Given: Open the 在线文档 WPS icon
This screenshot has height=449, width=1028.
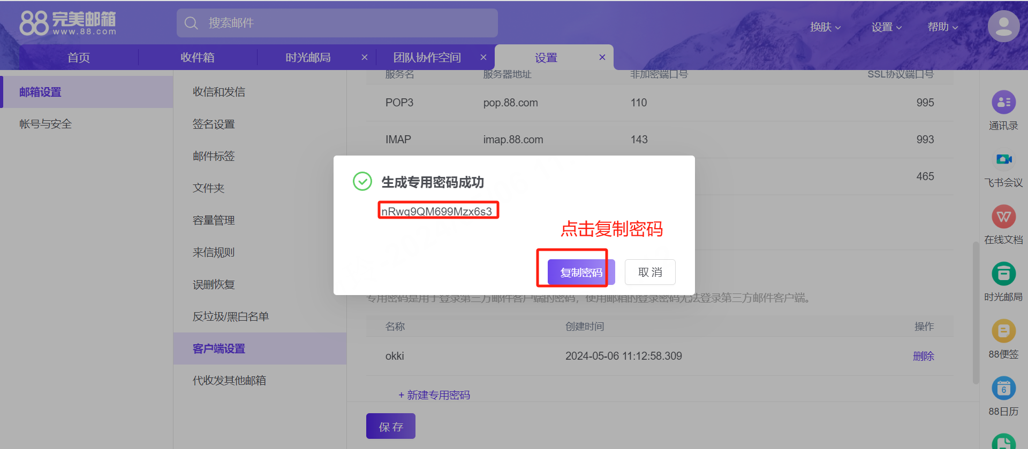Looking at the screenshot, I should point(1003,216).
